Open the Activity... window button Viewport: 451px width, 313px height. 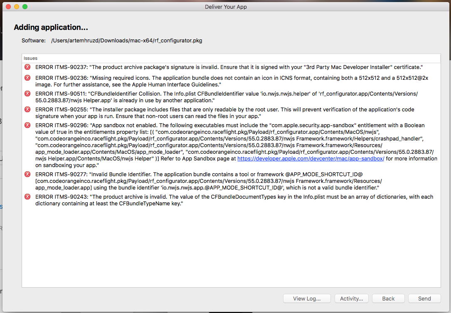(x=352, y=298)
